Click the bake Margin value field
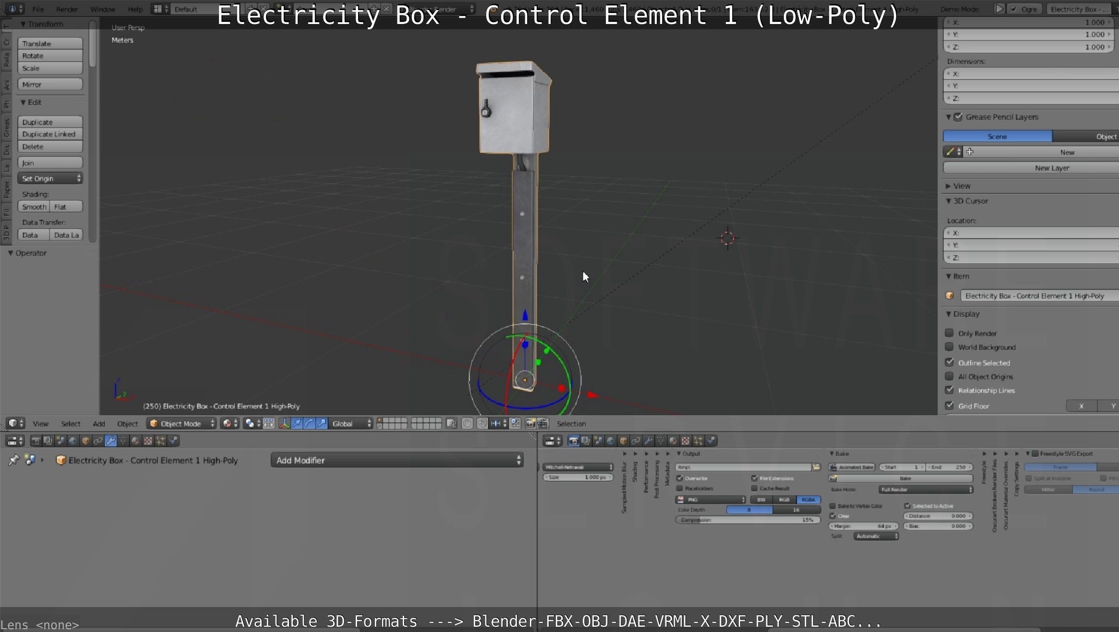This screenshot has height=632, width=1119. [x=864, y=526]
